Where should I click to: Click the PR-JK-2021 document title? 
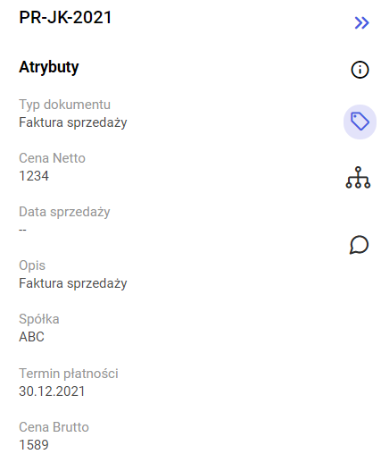[65, 17]
